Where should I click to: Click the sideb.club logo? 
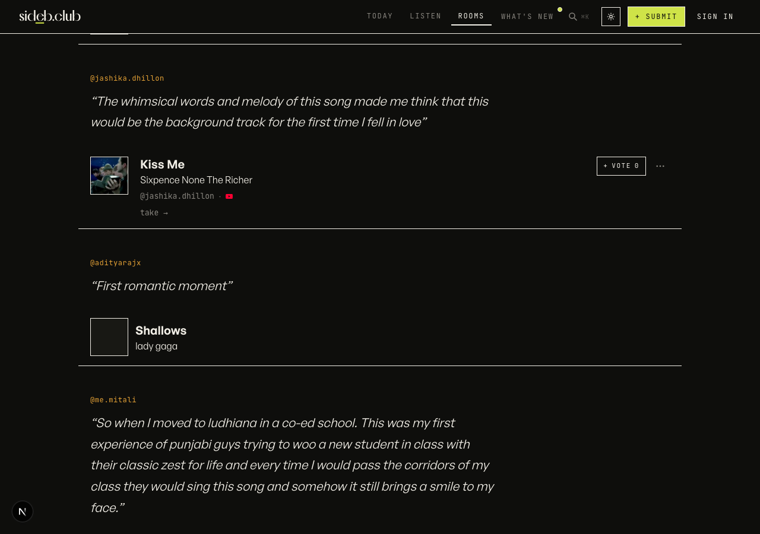click(50, 17)
